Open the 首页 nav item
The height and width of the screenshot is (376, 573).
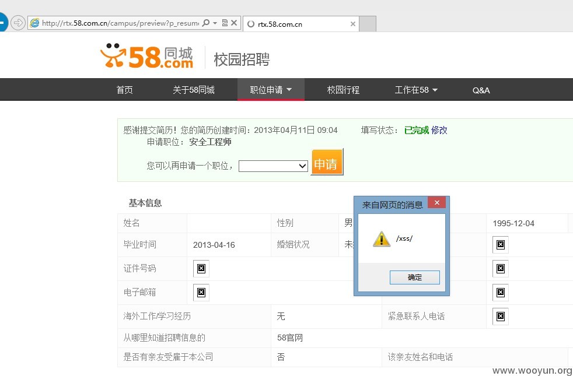[125, 90]
